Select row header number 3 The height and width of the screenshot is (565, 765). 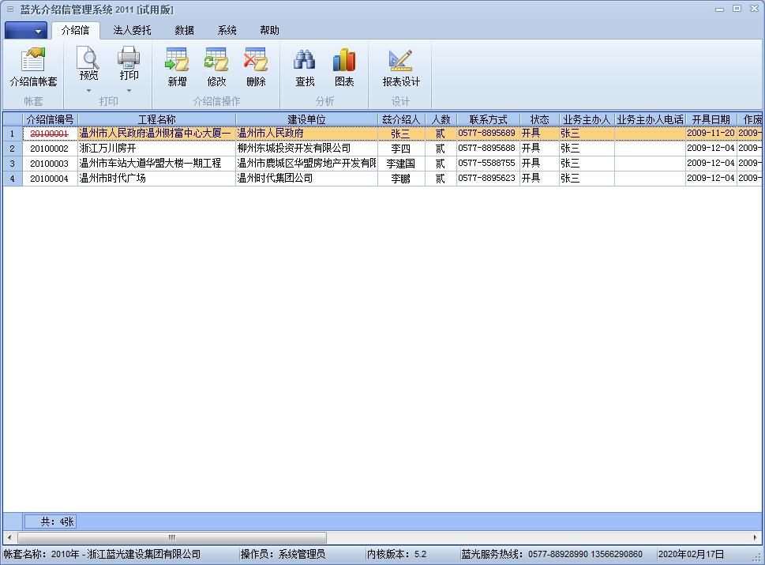click(13, 164)
